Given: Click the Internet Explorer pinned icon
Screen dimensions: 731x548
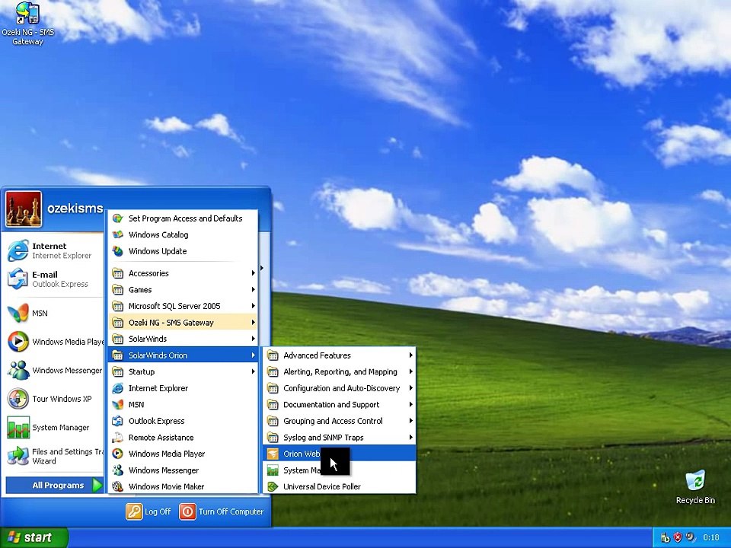Looking at the screenshot, I should point(18,250).
